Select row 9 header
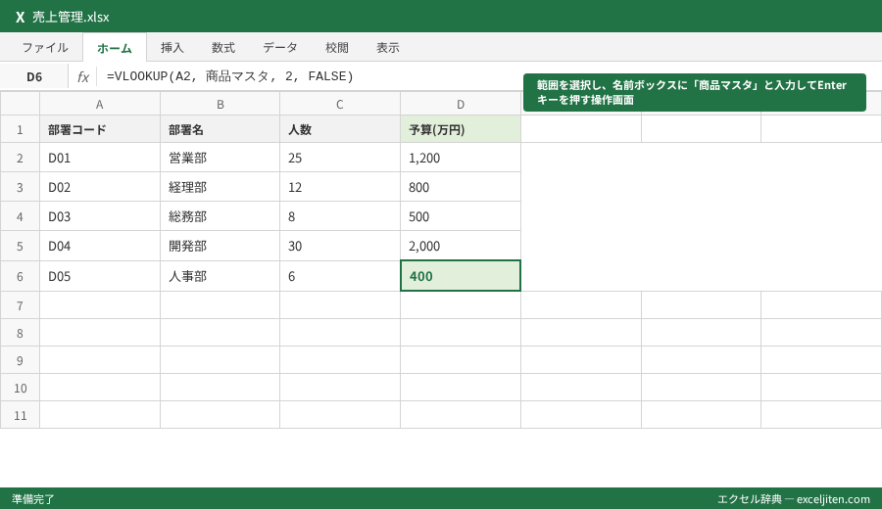Screen dimensions: 882x509 point(20,360)
